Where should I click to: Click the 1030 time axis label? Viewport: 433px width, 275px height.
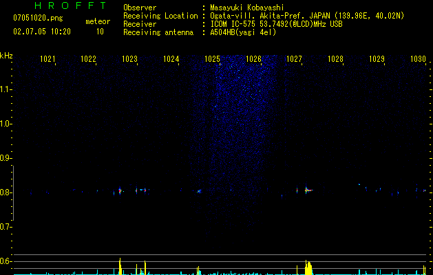tap(418, 59)
